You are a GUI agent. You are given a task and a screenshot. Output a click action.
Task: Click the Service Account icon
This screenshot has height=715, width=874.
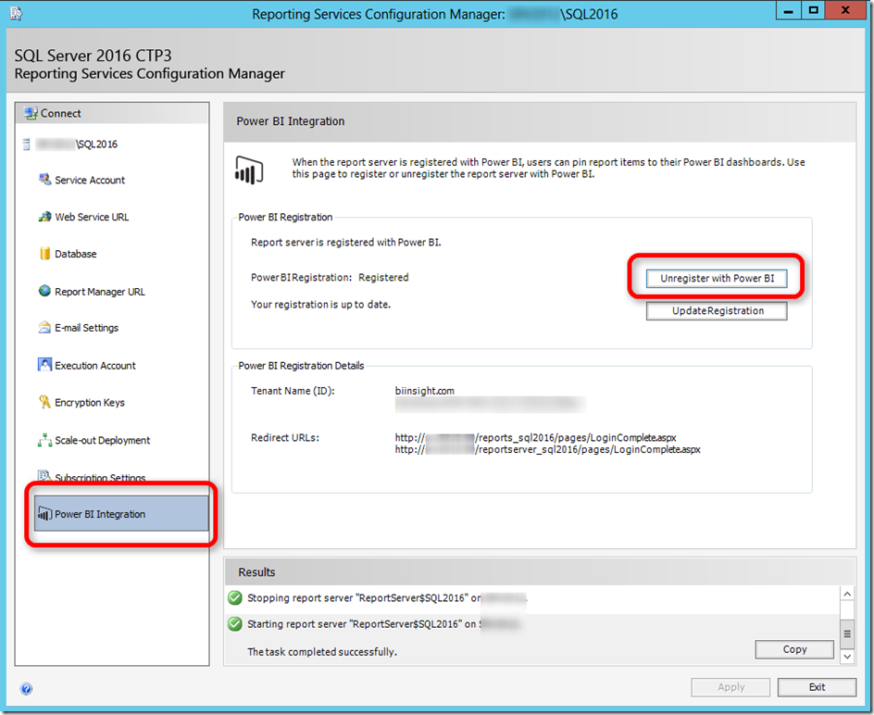coord(44,180)
